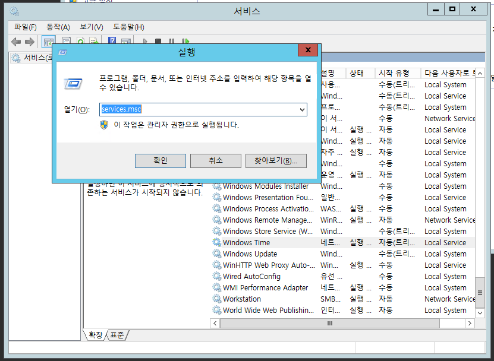Image resolution: width=494 pixels, height=361 pixels.
Task: Click 자동(트리... startup cell in Windows Time row
Action: [x=397, y=243]
